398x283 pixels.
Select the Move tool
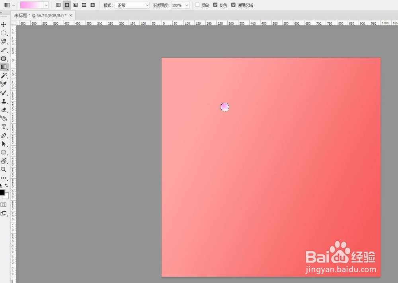(4, 24)
